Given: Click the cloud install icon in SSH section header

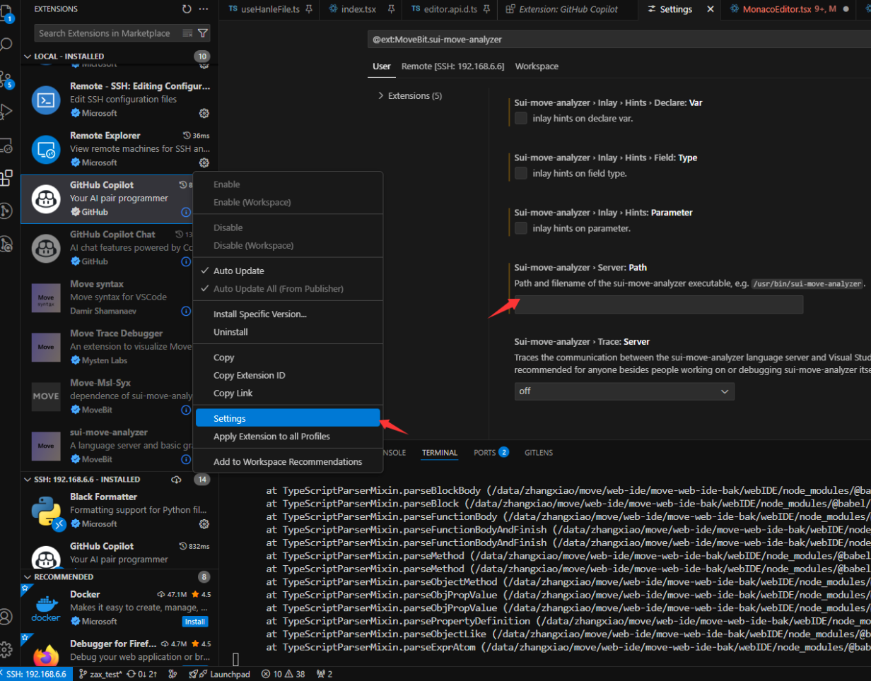Looking at the screenshot, I should point(177,480).
